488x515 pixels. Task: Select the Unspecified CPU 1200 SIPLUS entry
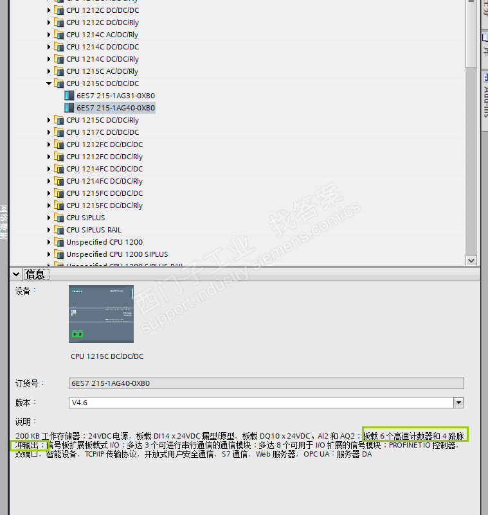(117, 254)
